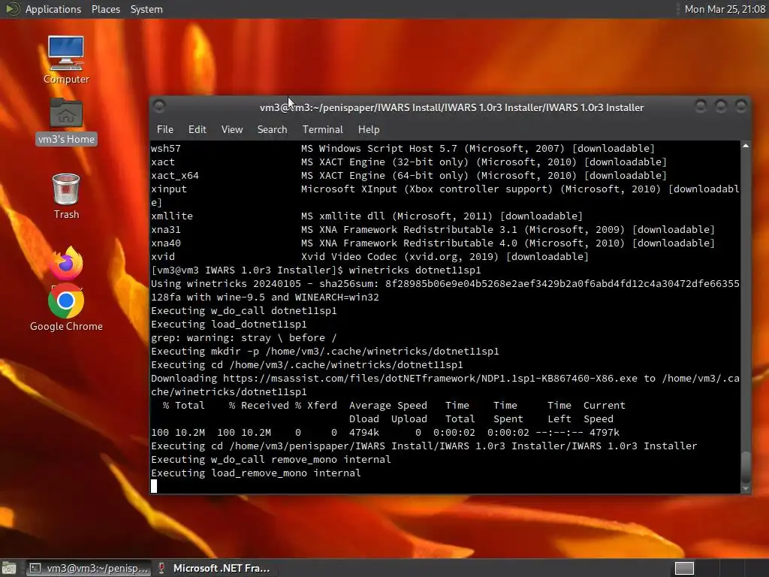Click the terminal window menu button in title bar
769x577 pixels.
coord(159,106)
